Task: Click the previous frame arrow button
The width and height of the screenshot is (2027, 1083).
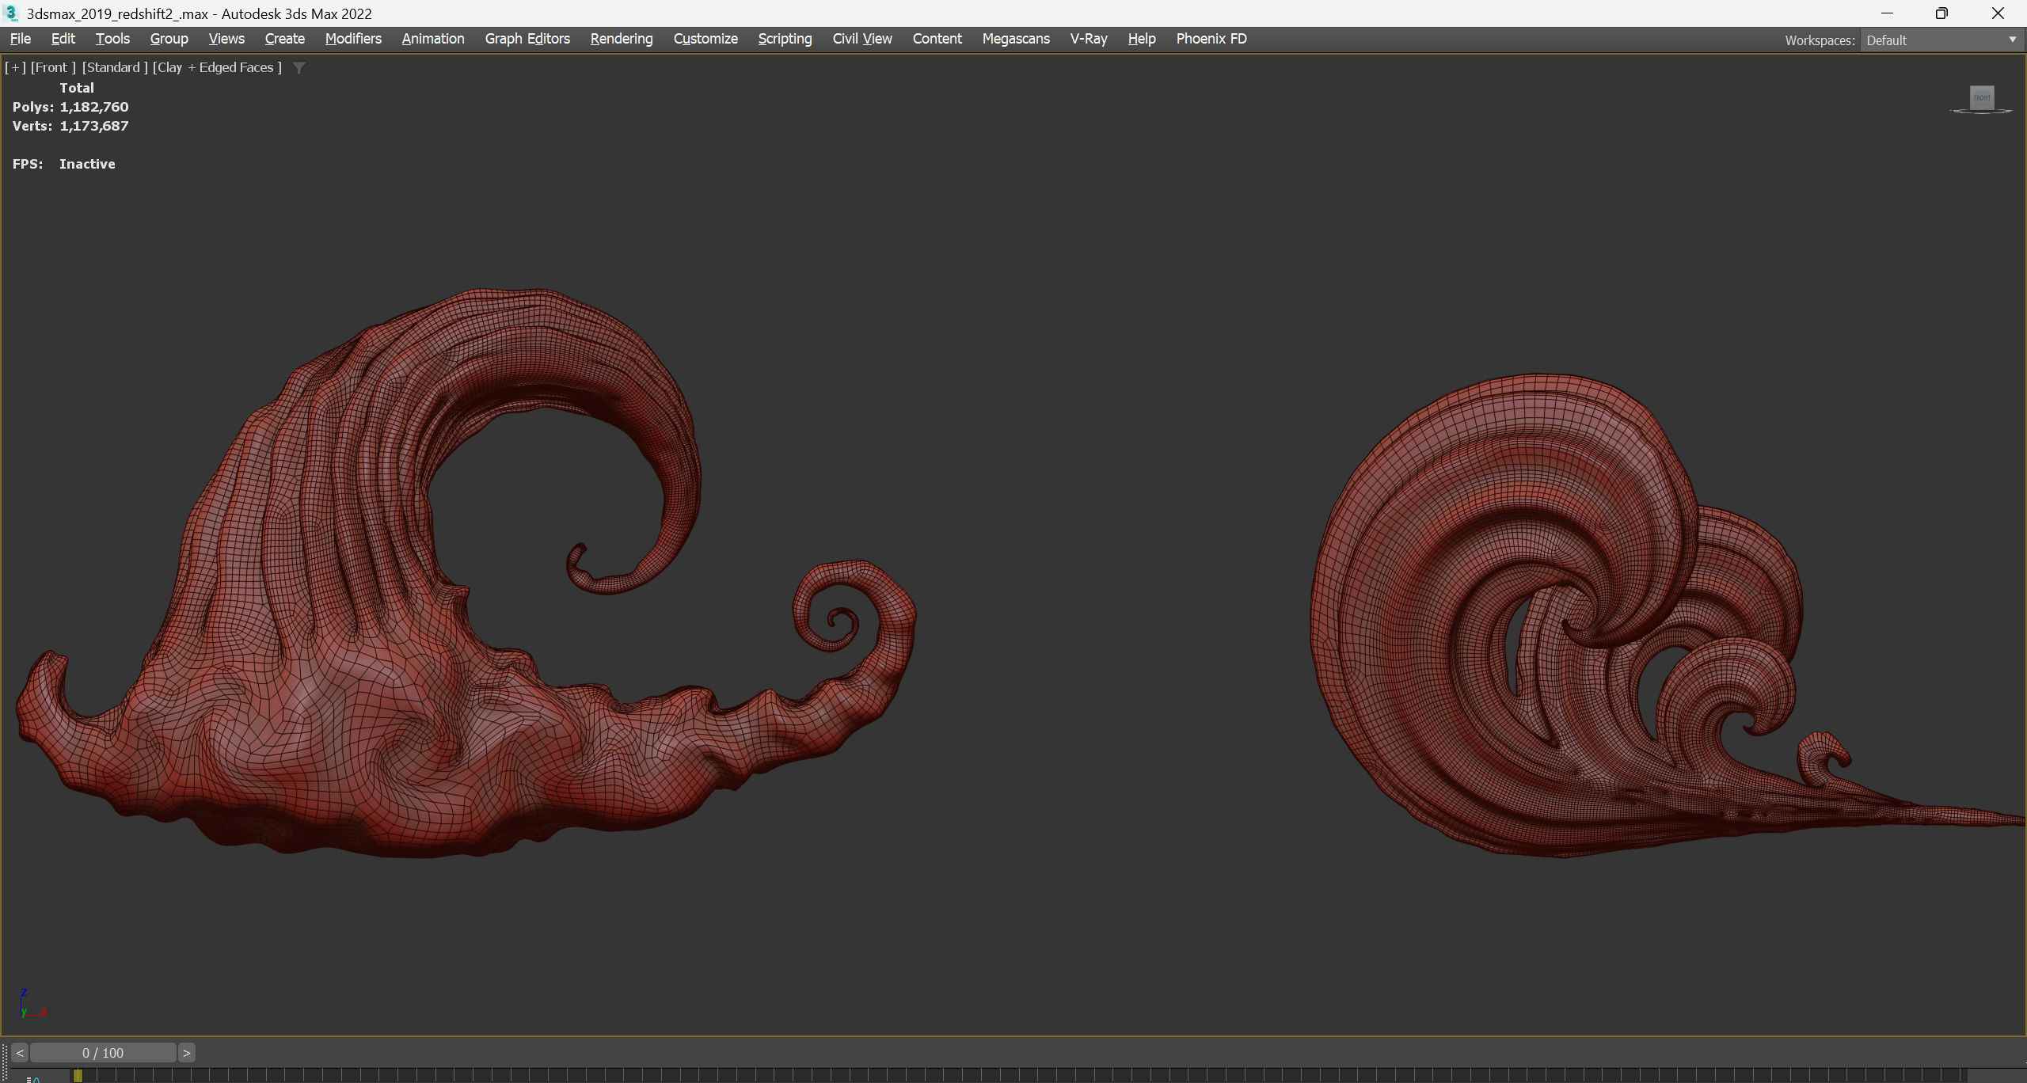Action: coord(20,1053)
